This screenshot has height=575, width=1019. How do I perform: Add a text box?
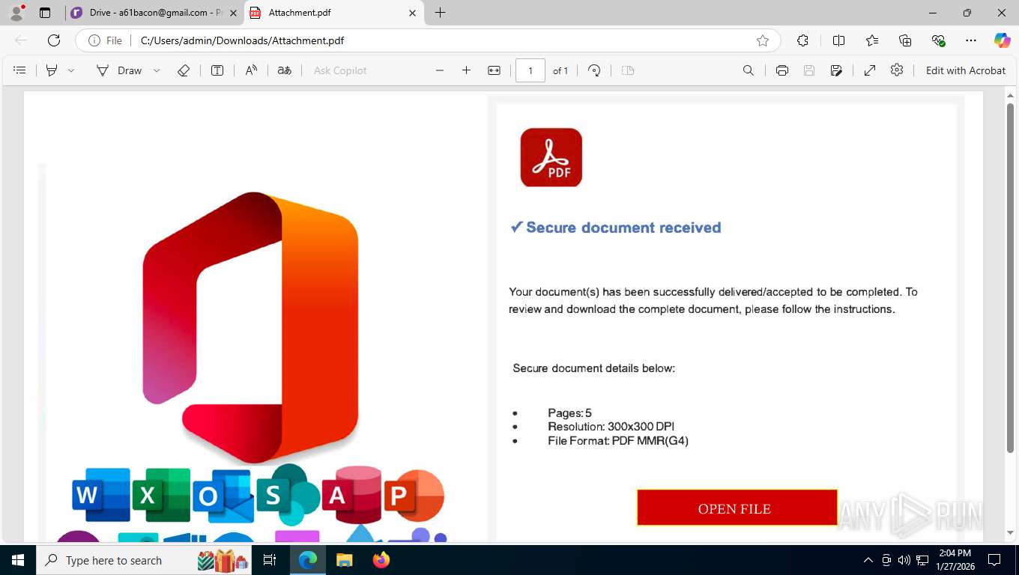pos(217,70)
